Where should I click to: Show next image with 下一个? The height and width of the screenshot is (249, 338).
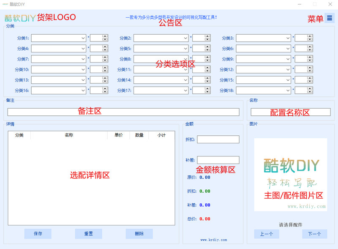pos(314,234)
